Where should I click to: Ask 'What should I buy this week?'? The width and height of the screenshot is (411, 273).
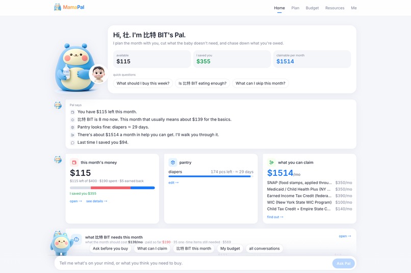(143, 83)
